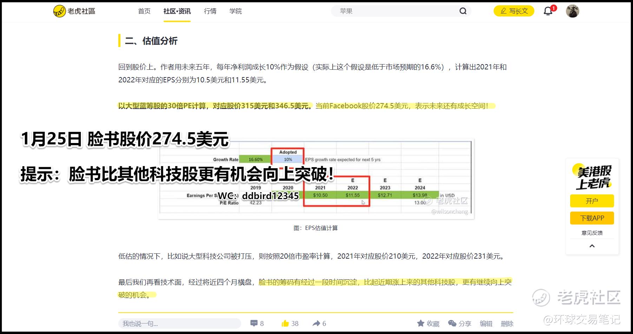Click the thumbs-up like icon with 38

[290, 323]
